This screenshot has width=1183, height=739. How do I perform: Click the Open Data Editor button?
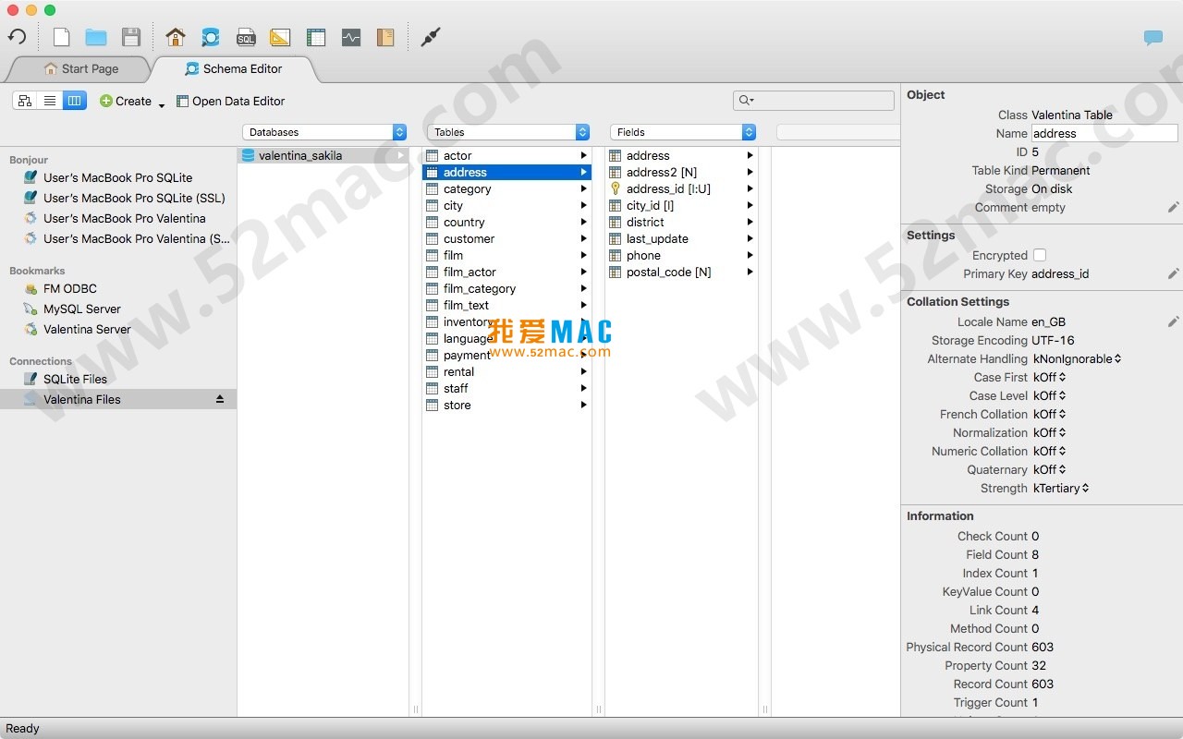(230, 101)
